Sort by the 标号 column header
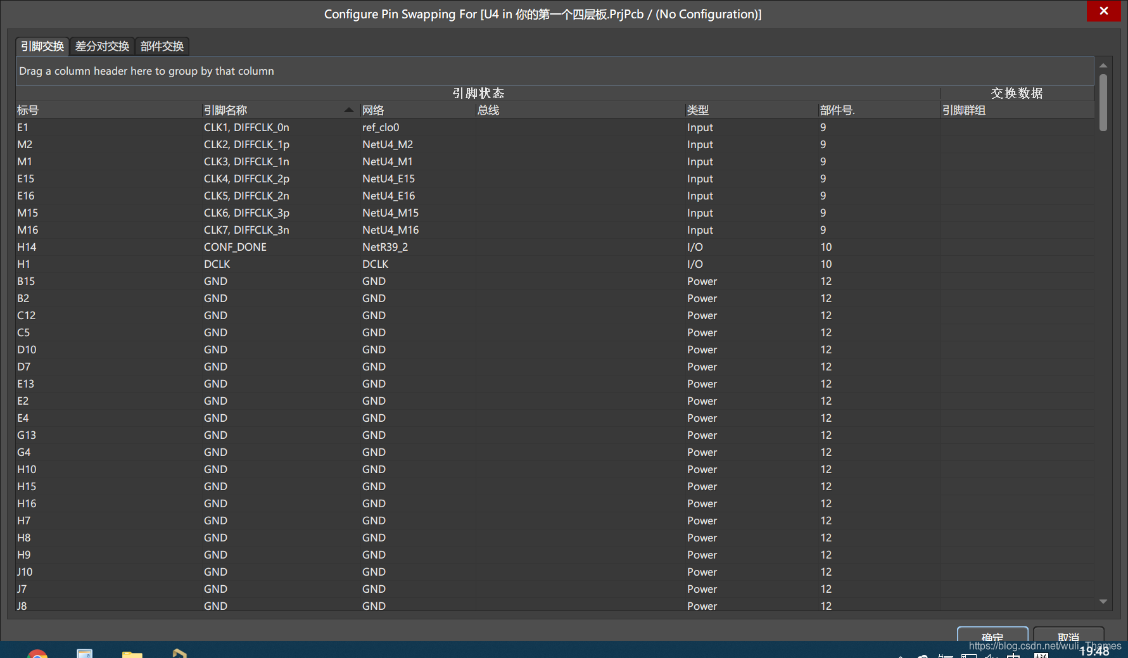Image resolution: width=1128 pixels, height=658 pixels. click(108, 110)
